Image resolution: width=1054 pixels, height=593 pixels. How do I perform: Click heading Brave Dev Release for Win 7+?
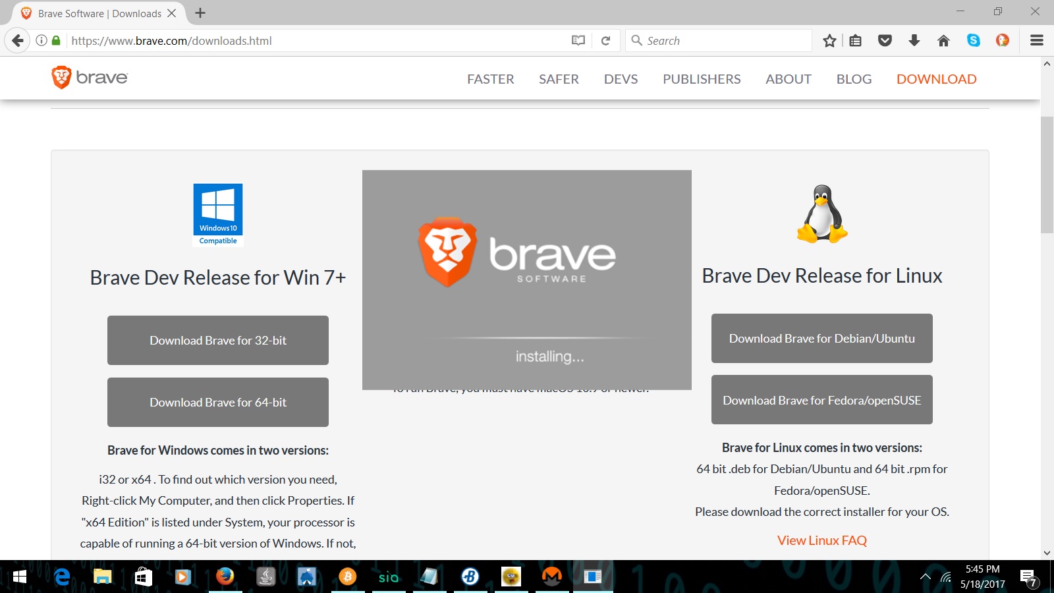coord(218,277)
